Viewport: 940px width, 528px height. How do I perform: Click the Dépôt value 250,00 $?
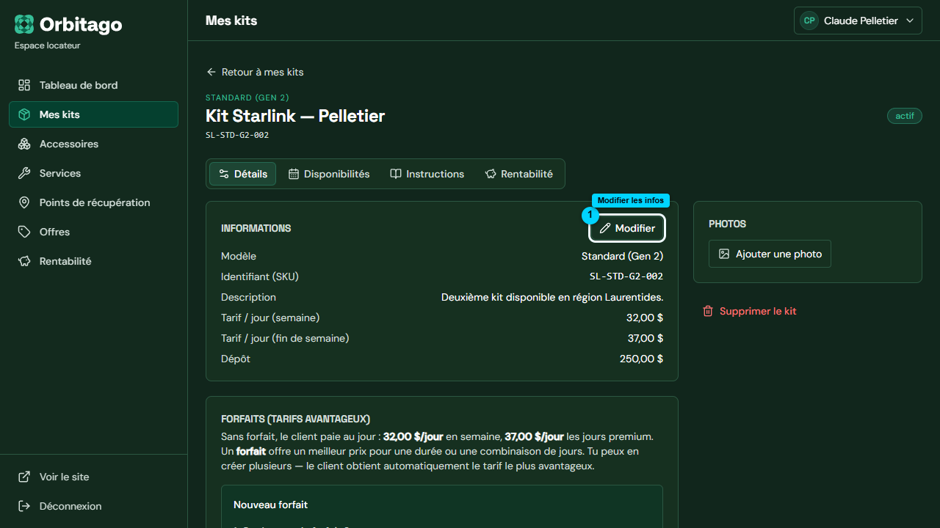click(641, 359)
